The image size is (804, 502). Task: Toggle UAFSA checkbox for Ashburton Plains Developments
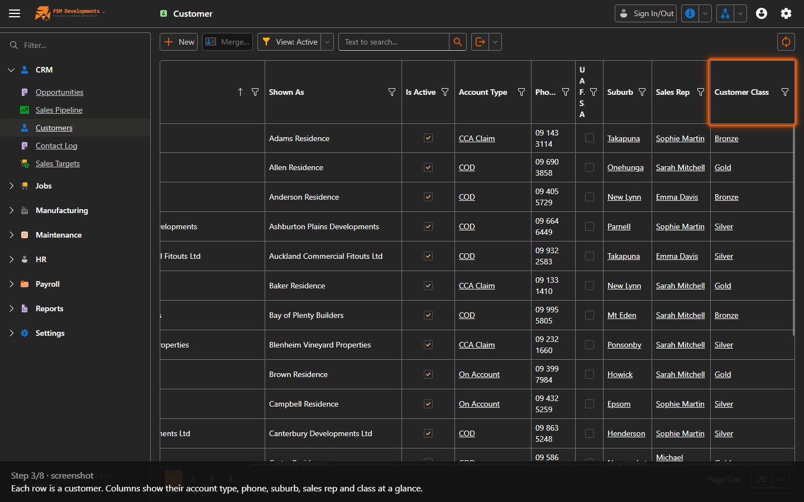(590, 226)
